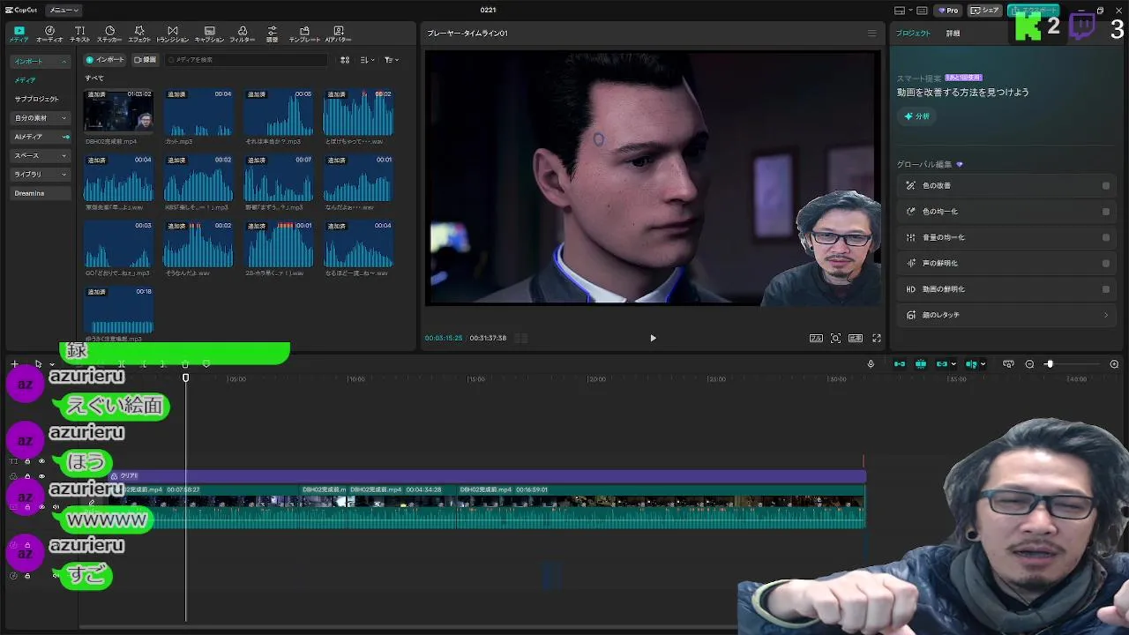Open the テキスト (Text) tool
This screenshot has height=635, width=1129.
pyautogui.click(x=79, y=34)
